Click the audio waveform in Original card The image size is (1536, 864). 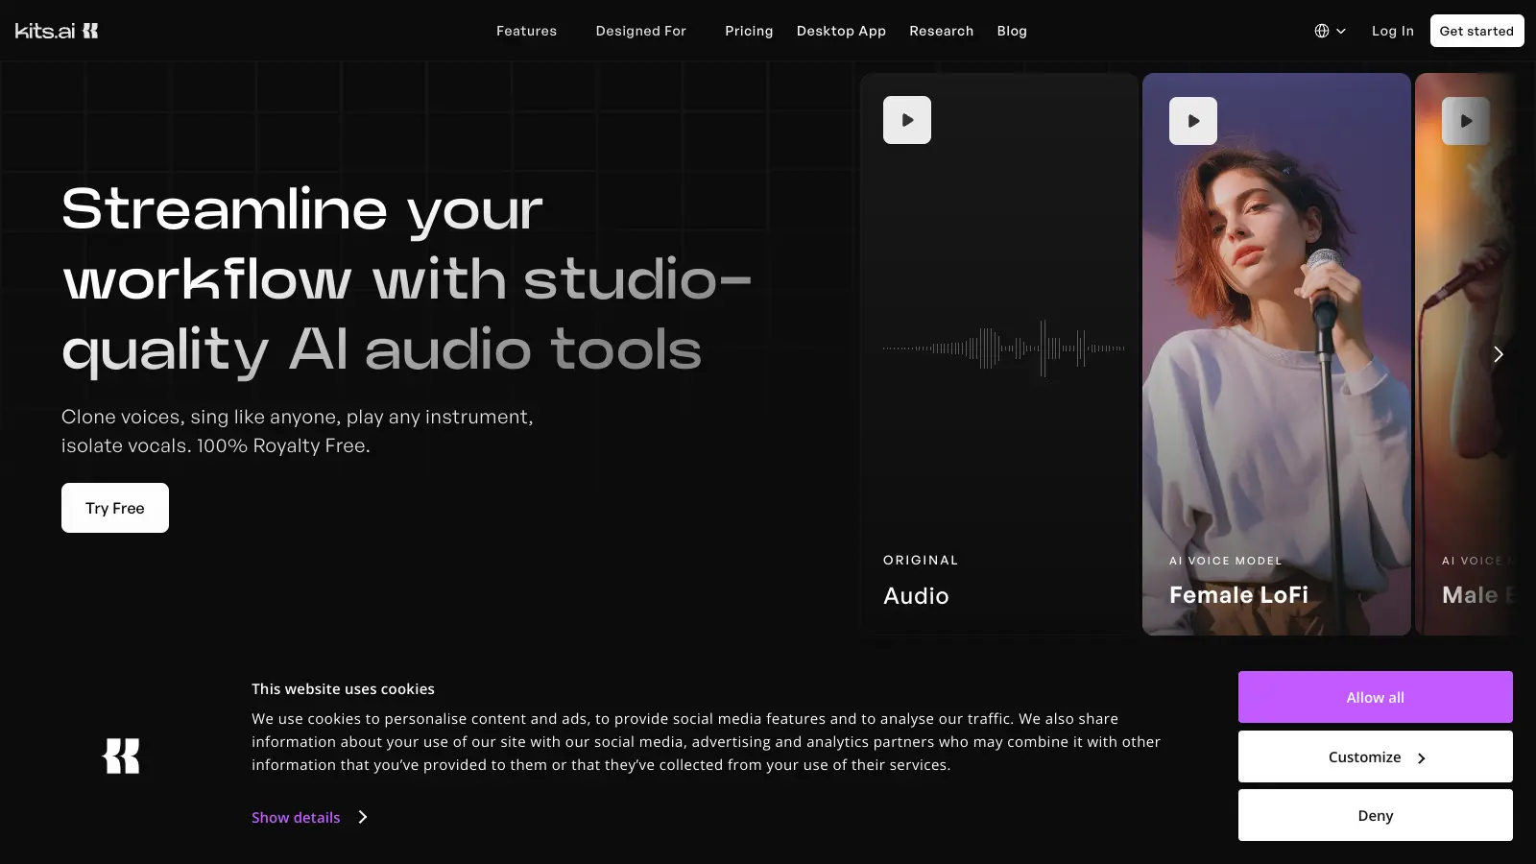pos(1003,348)
